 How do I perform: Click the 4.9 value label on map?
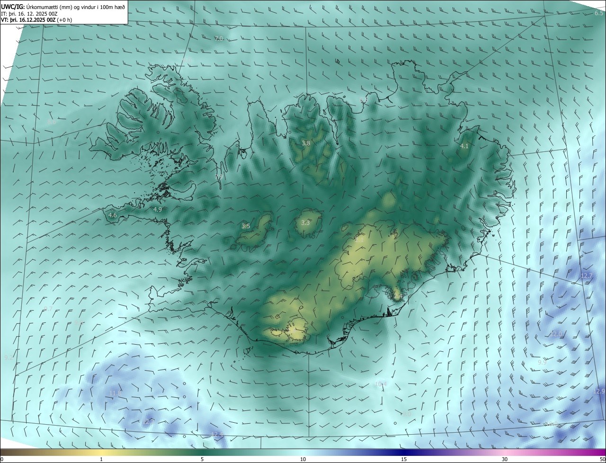[158, 209]
